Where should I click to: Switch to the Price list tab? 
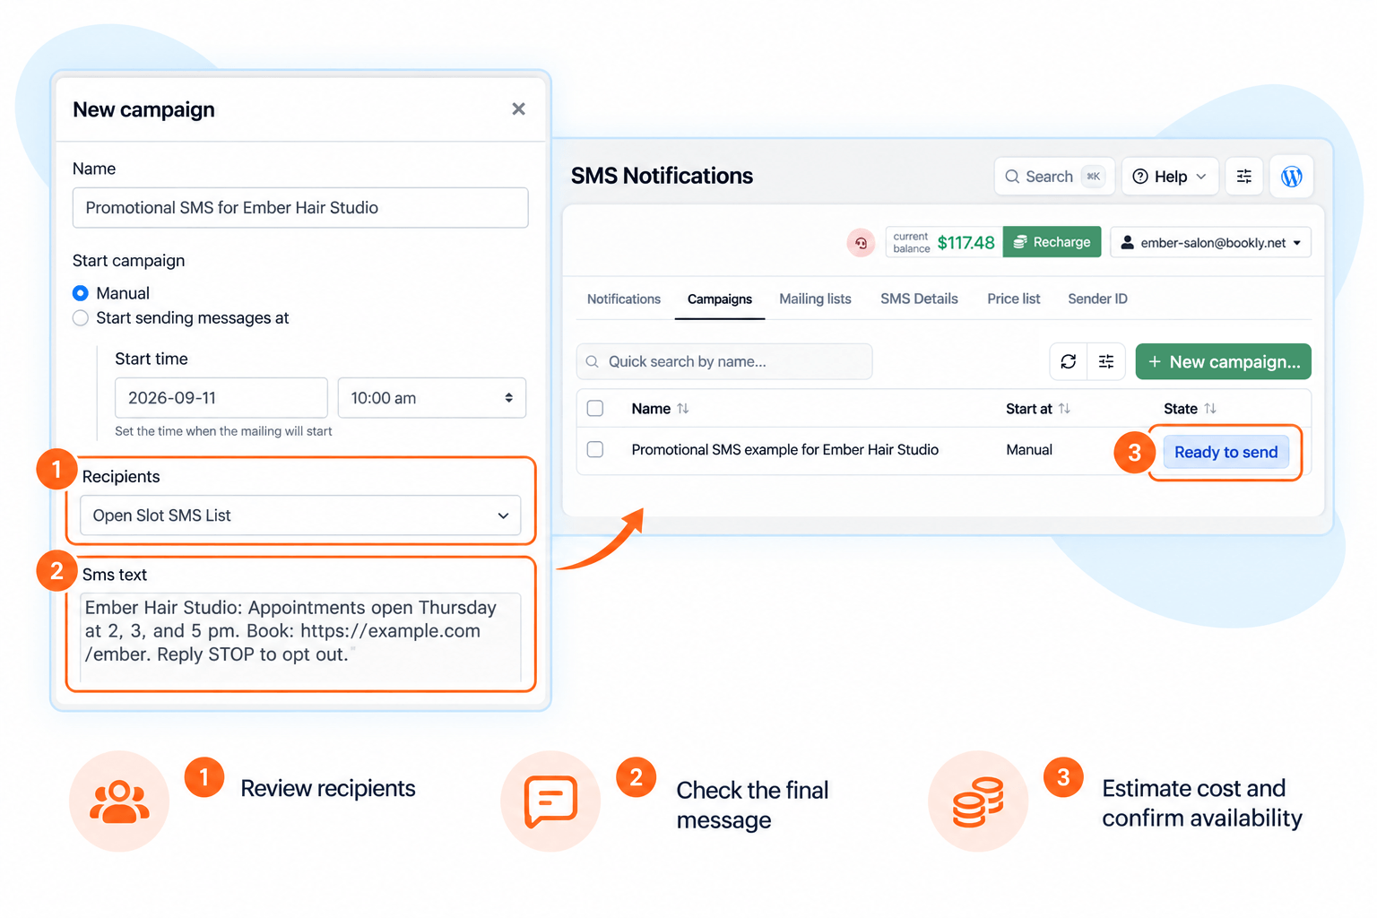pos(1014,299)
